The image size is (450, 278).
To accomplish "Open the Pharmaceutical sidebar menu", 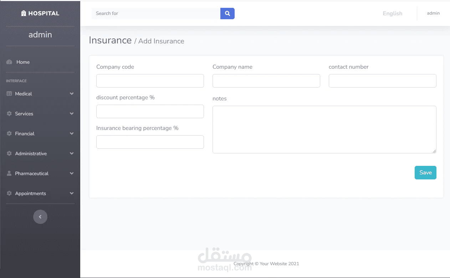I will 32,173.
